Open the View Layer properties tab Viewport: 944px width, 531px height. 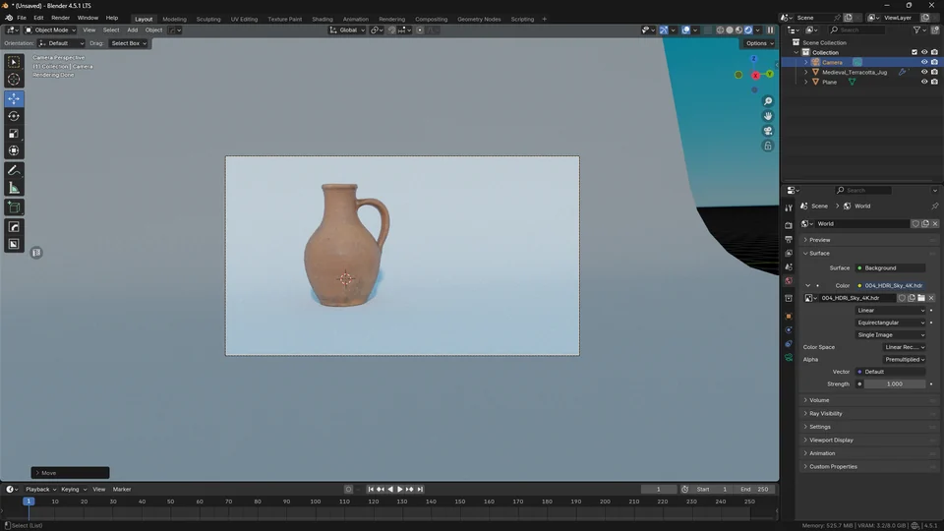coord(789,254)
